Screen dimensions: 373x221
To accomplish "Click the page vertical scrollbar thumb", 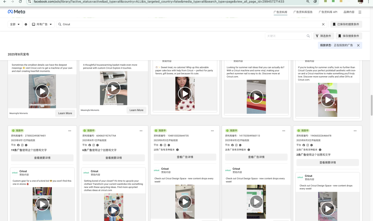I will tap(371, 106).
